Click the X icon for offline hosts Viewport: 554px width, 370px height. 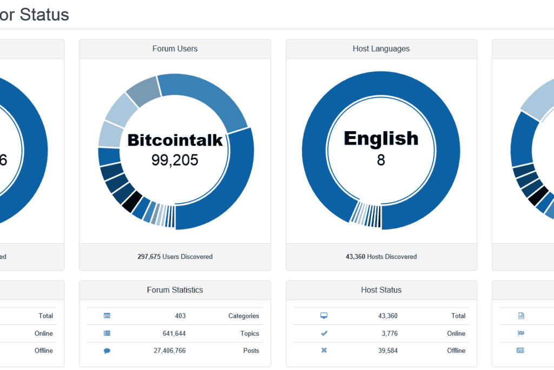[x=324, y=350]
